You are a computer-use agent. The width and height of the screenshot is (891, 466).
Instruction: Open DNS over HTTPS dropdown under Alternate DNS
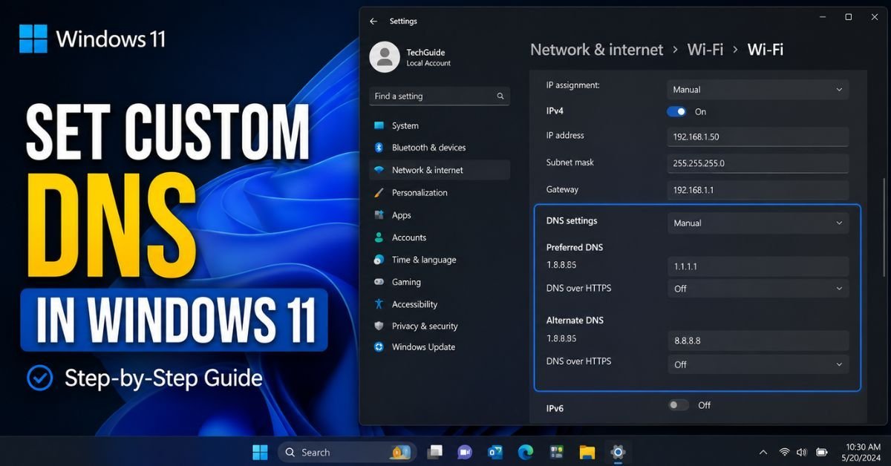tap(758, 364)
